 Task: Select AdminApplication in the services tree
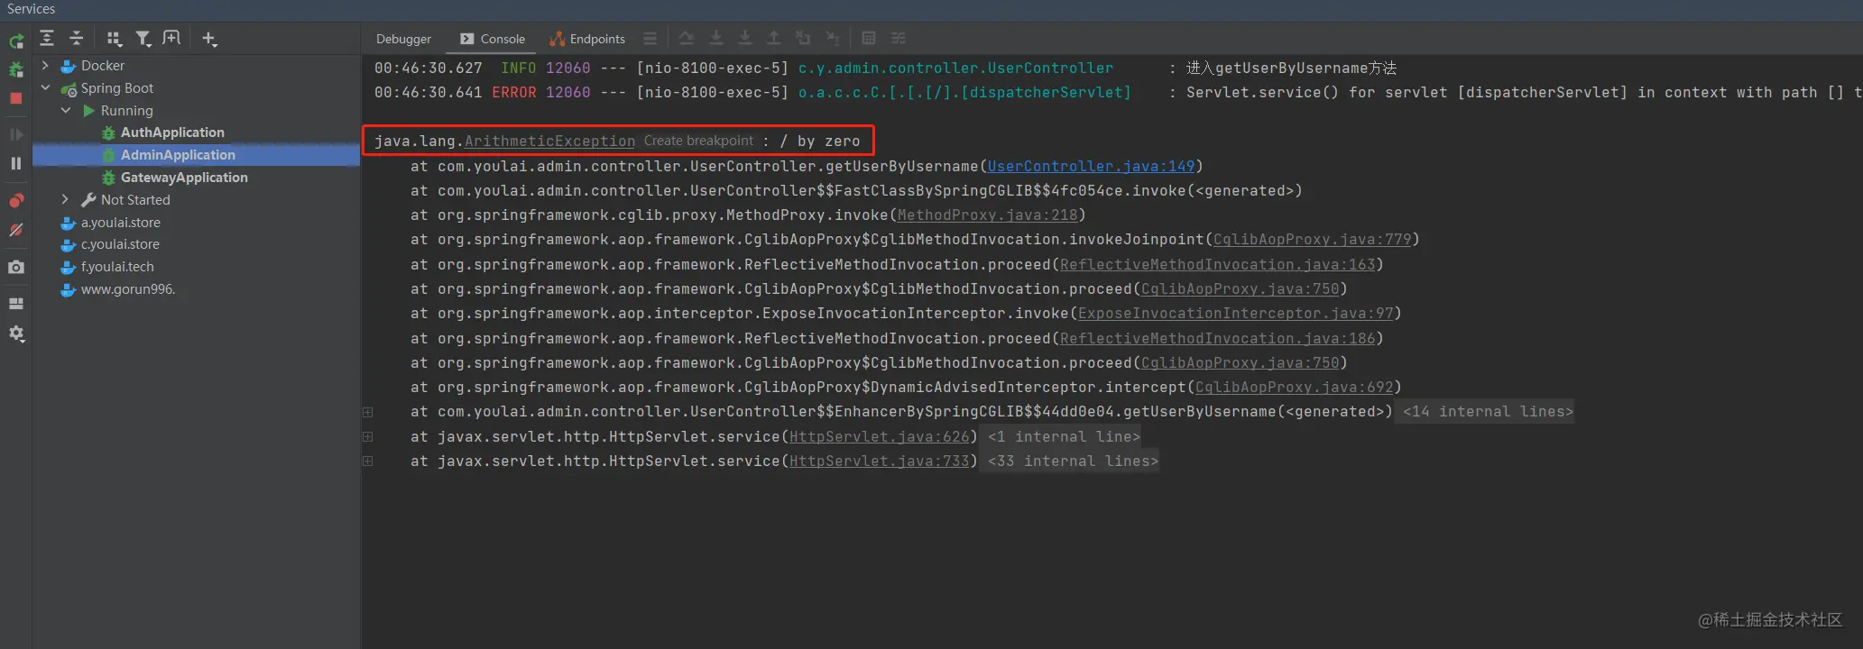click(178, 155)
